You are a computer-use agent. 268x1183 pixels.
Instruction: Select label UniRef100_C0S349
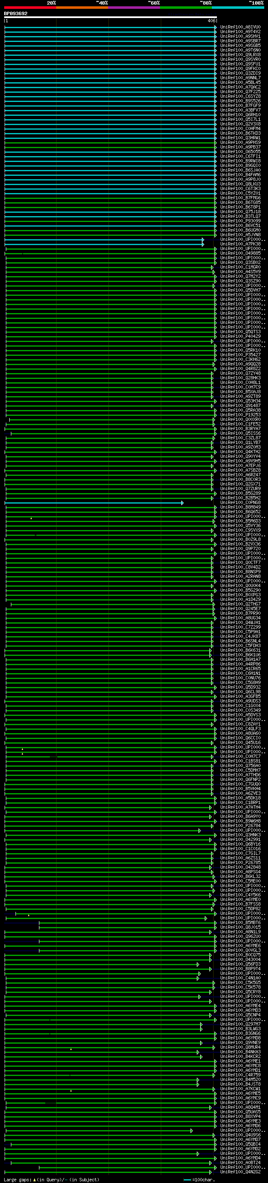point(240,710)
